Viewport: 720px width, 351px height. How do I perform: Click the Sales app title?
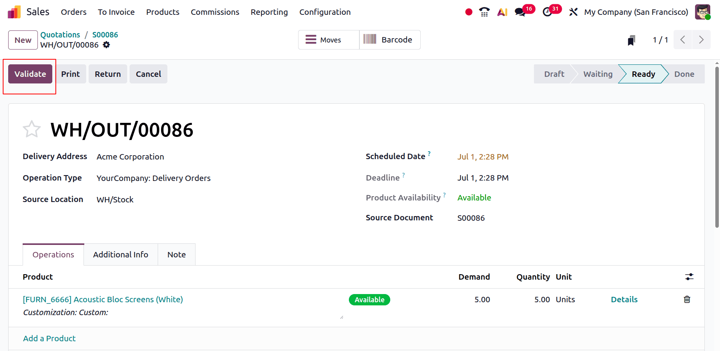pos(38,12)
